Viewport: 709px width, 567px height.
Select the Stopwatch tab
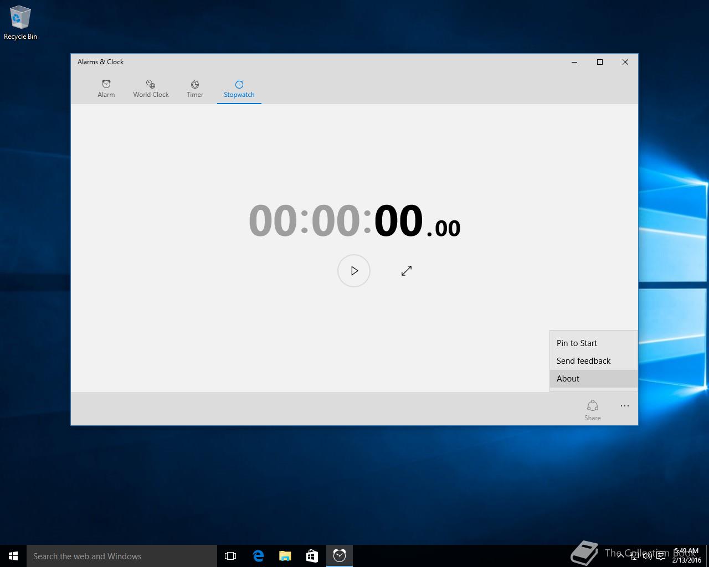point(239,89)
